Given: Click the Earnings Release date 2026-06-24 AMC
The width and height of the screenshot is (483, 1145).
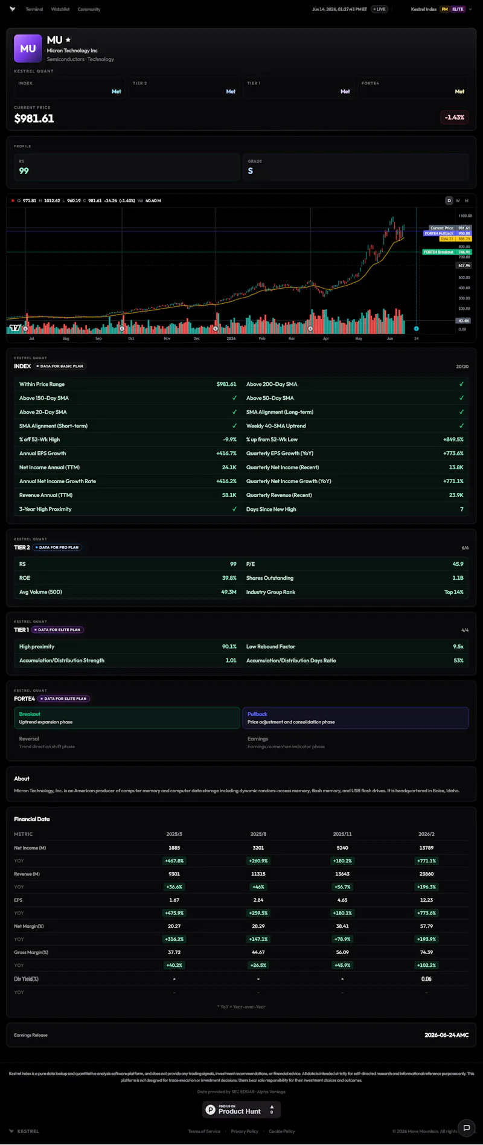Looking at the screenshot, I should tap(446, 1034).
